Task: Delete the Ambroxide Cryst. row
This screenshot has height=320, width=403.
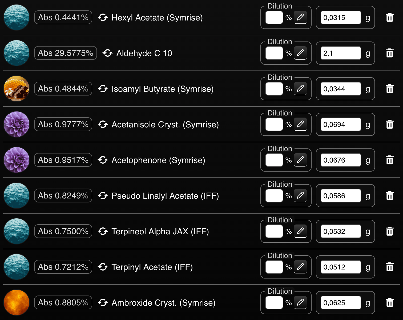Action: coord(389,302)
